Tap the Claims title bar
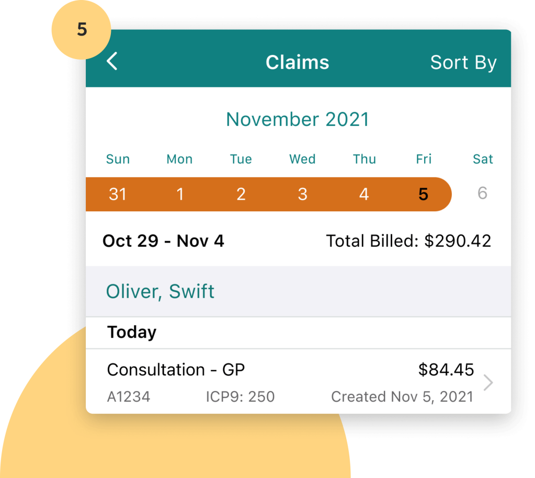The image size is (535, 478). pos(298,62)
